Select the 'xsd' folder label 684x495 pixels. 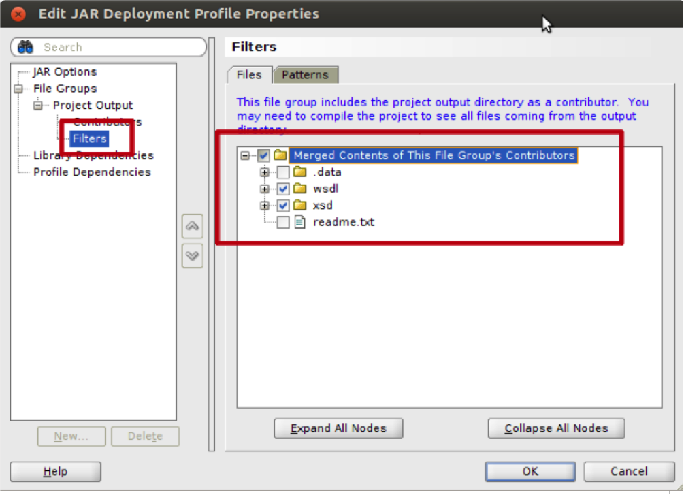click(323, 205)
